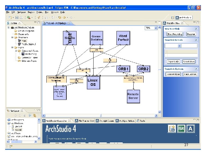Click the Export Links button
This screenshot has height=155, width=206.
189,61
